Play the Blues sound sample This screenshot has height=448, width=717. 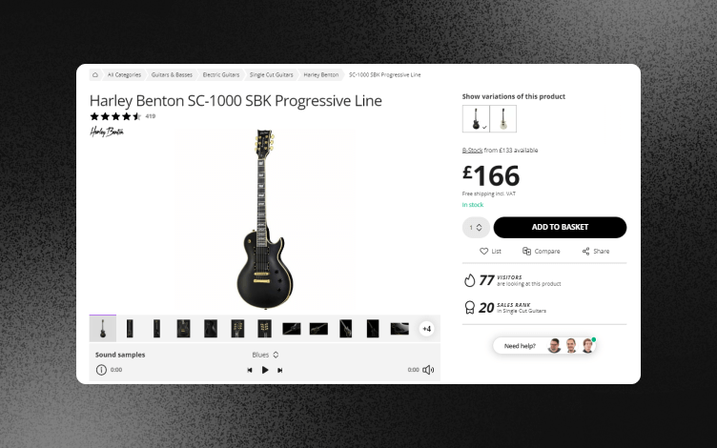click(x=265, y=370)
